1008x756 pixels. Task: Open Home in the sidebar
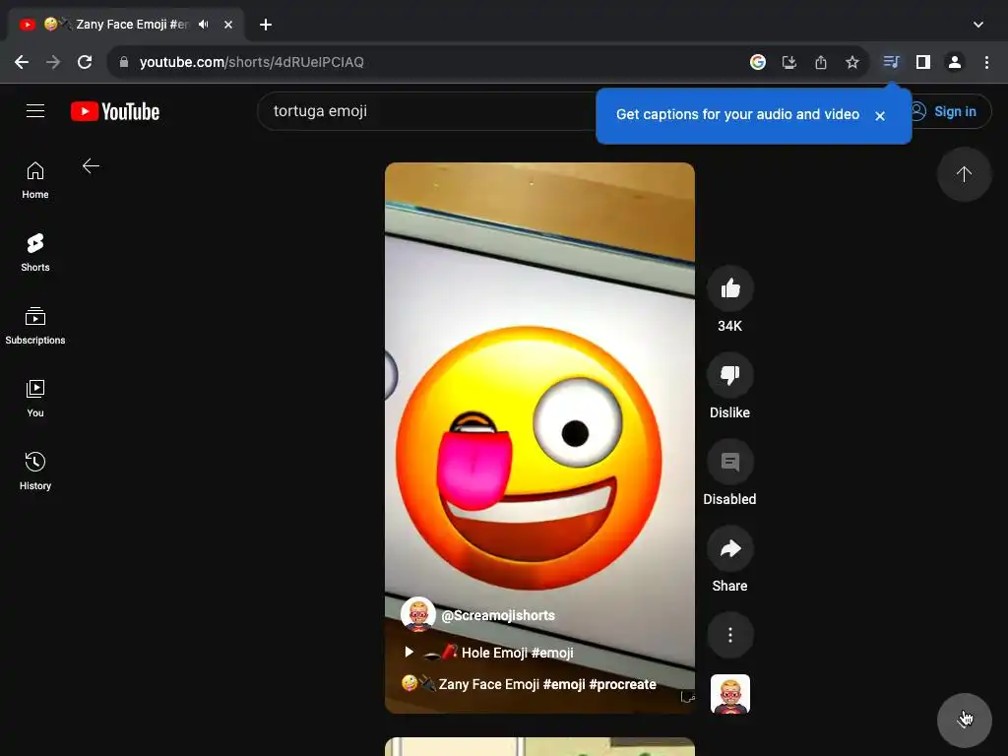[35, 180]
